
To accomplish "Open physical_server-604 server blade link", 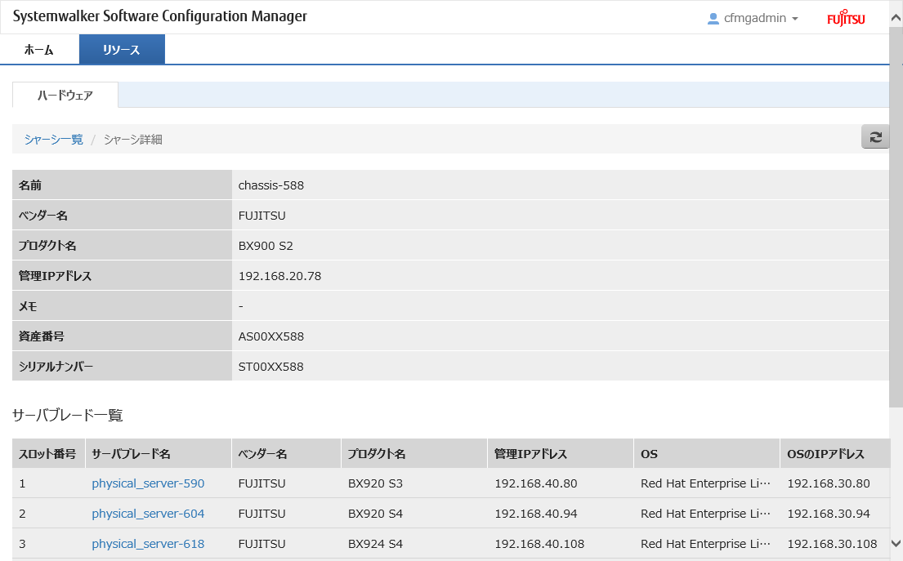I will coord(148,514).
